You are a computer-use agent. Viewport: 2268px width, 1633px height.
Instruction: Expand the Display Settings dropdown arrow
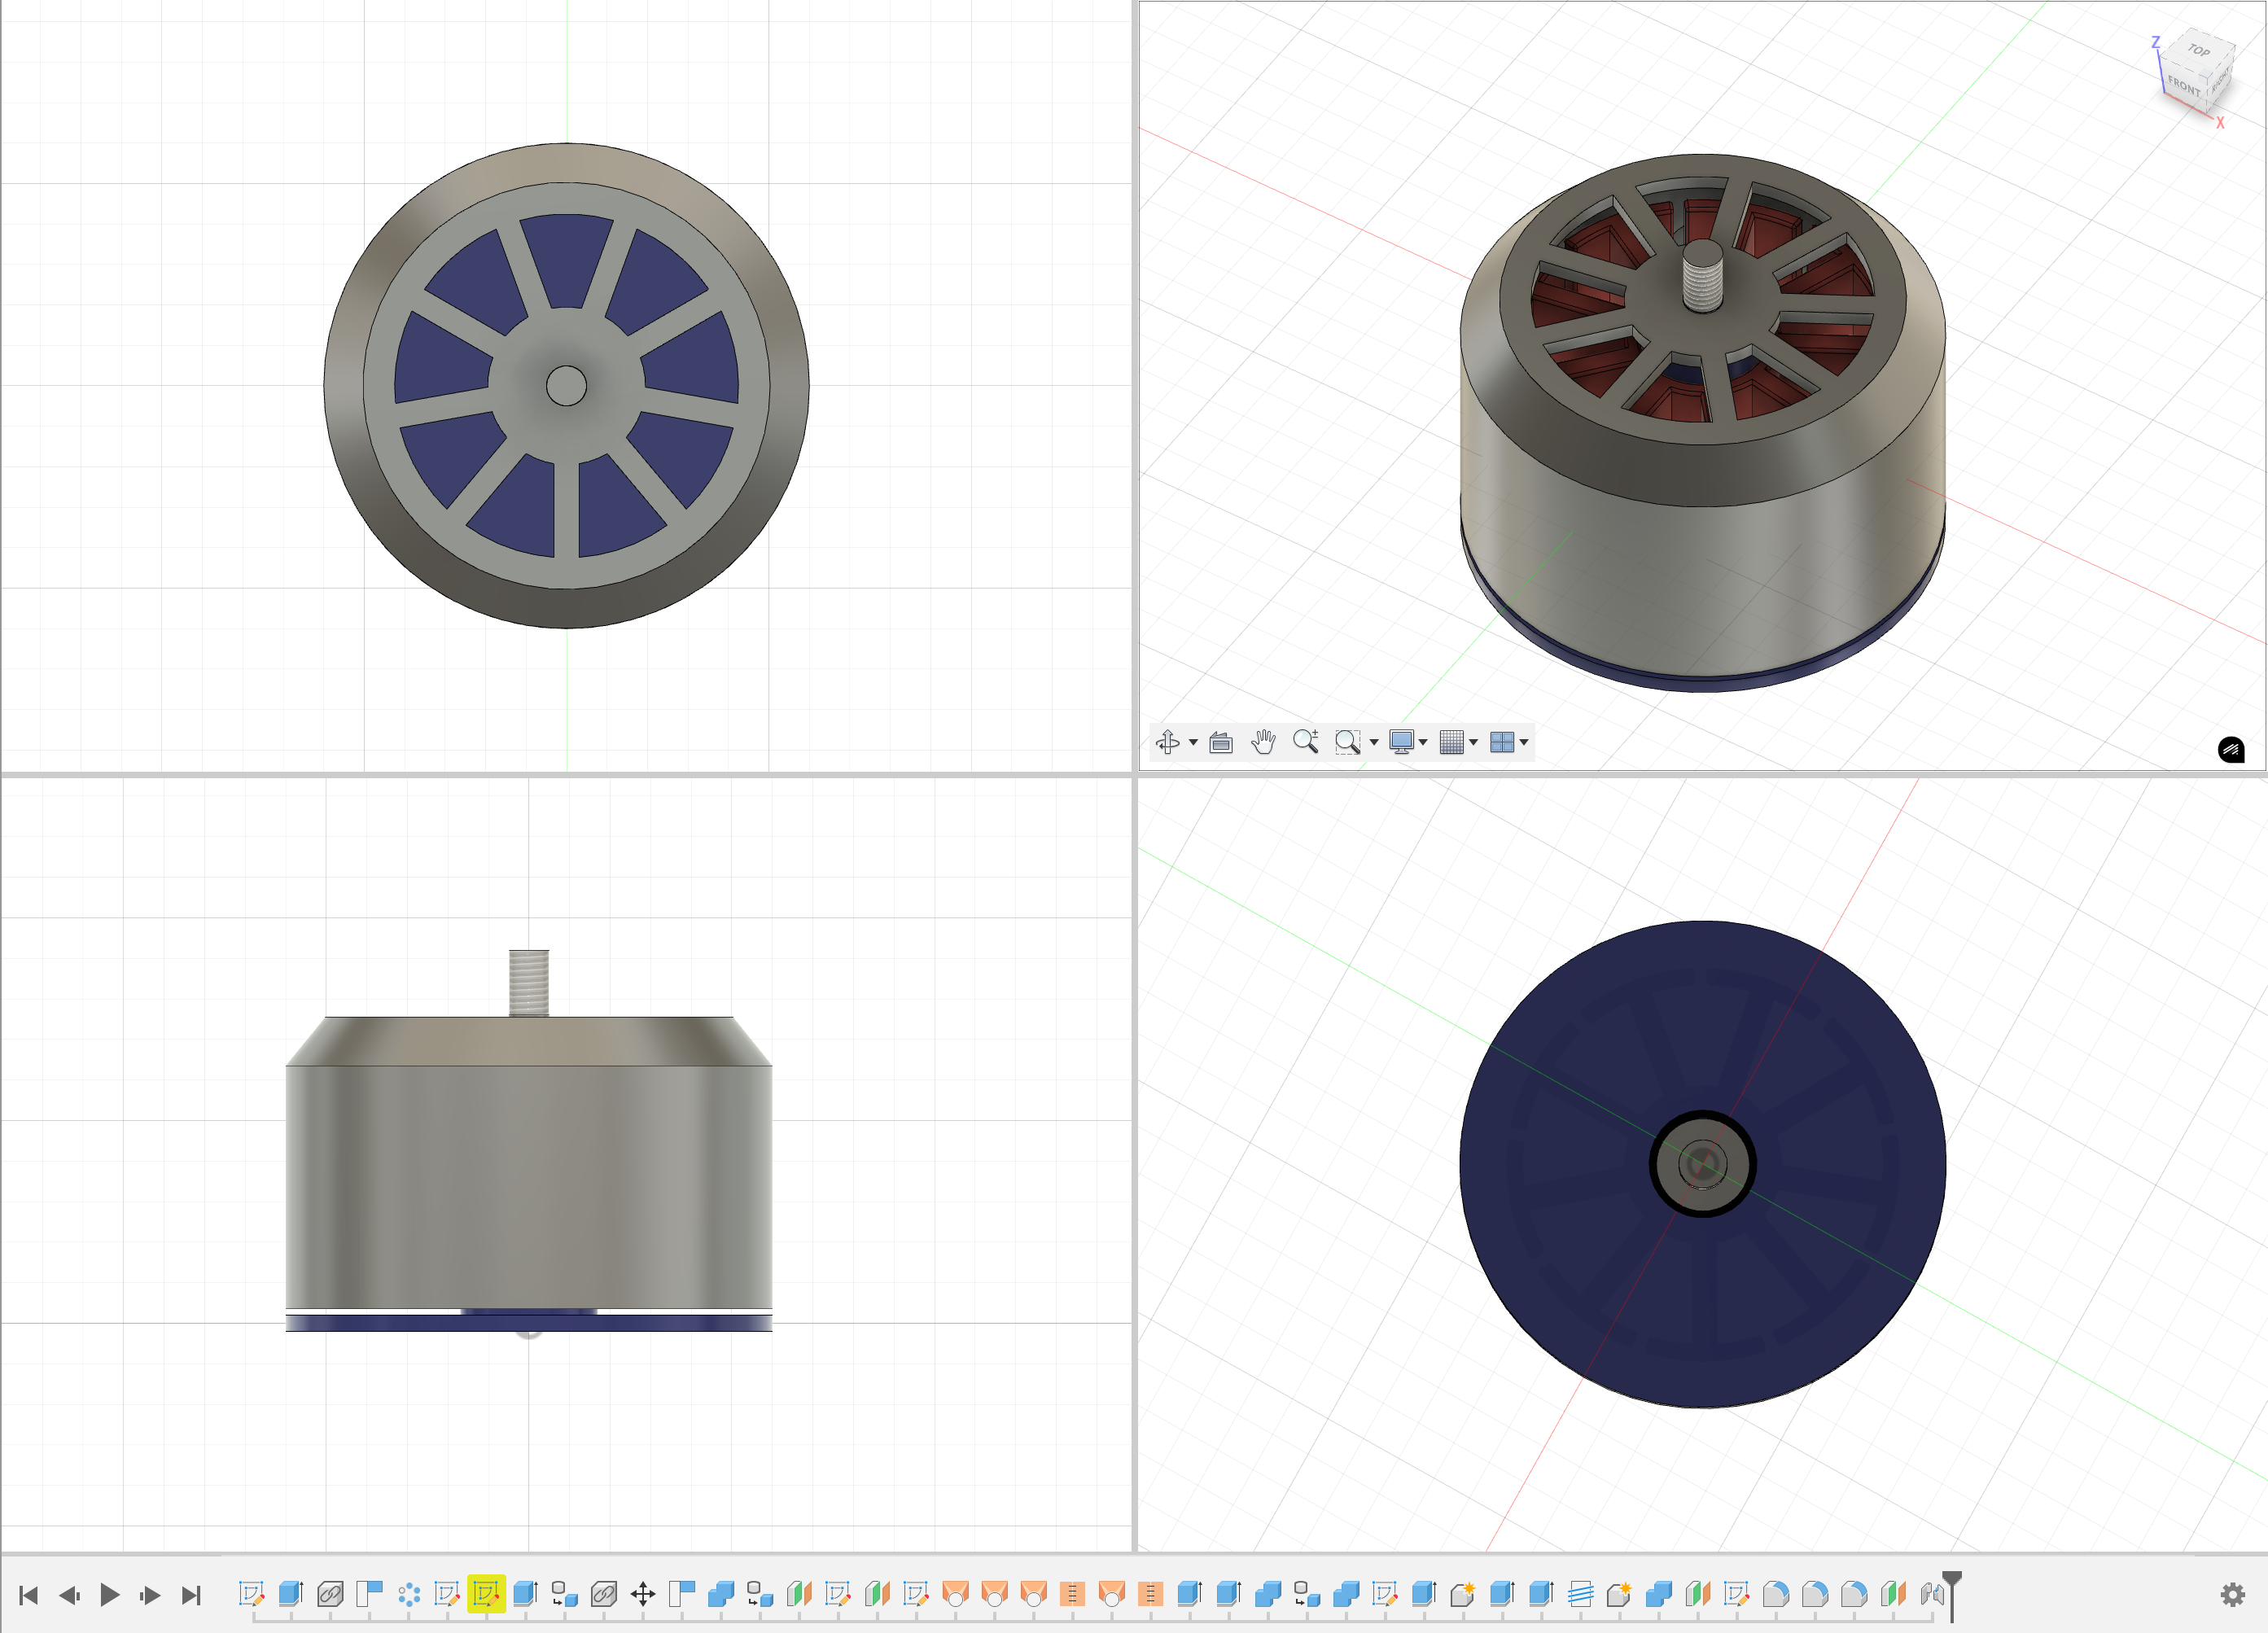[x=1423, y=742]
